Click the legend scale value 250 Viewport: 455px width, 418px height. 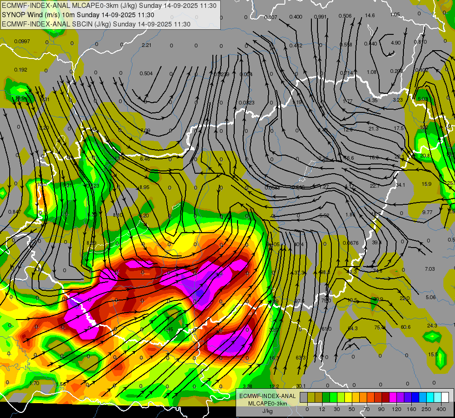(426, 409)
